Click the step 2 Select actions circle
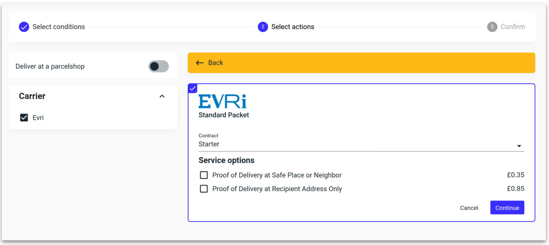The width and height of the screenshot is (549, 245). pos(263,27)
